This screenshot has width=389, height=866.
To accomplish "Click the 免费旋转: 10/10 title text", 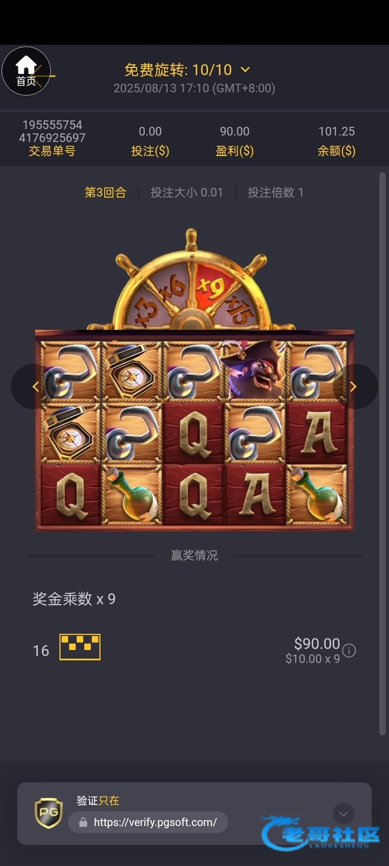I will [178, 70].
